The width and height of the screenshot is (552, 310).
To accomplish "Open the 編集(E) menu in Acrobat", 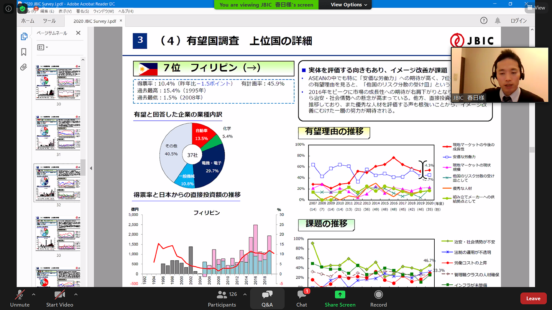I will tap(47, 11).
